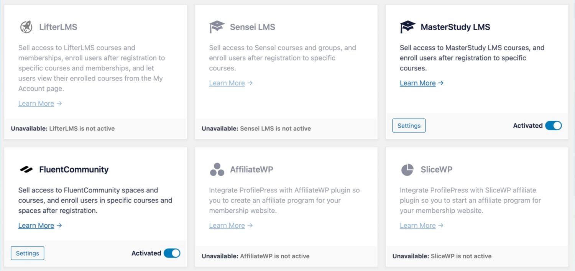The height and width of the screenshot is (271, 575).
Task: Click the AffiliateWP three-circles icon
Action: [x=217, y=169]
